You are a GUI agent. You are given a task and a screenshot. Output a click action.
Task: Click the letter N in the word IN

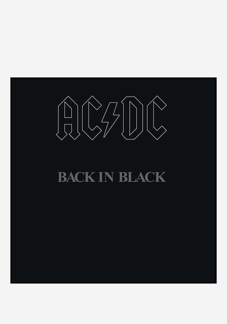tap(109, 177)
